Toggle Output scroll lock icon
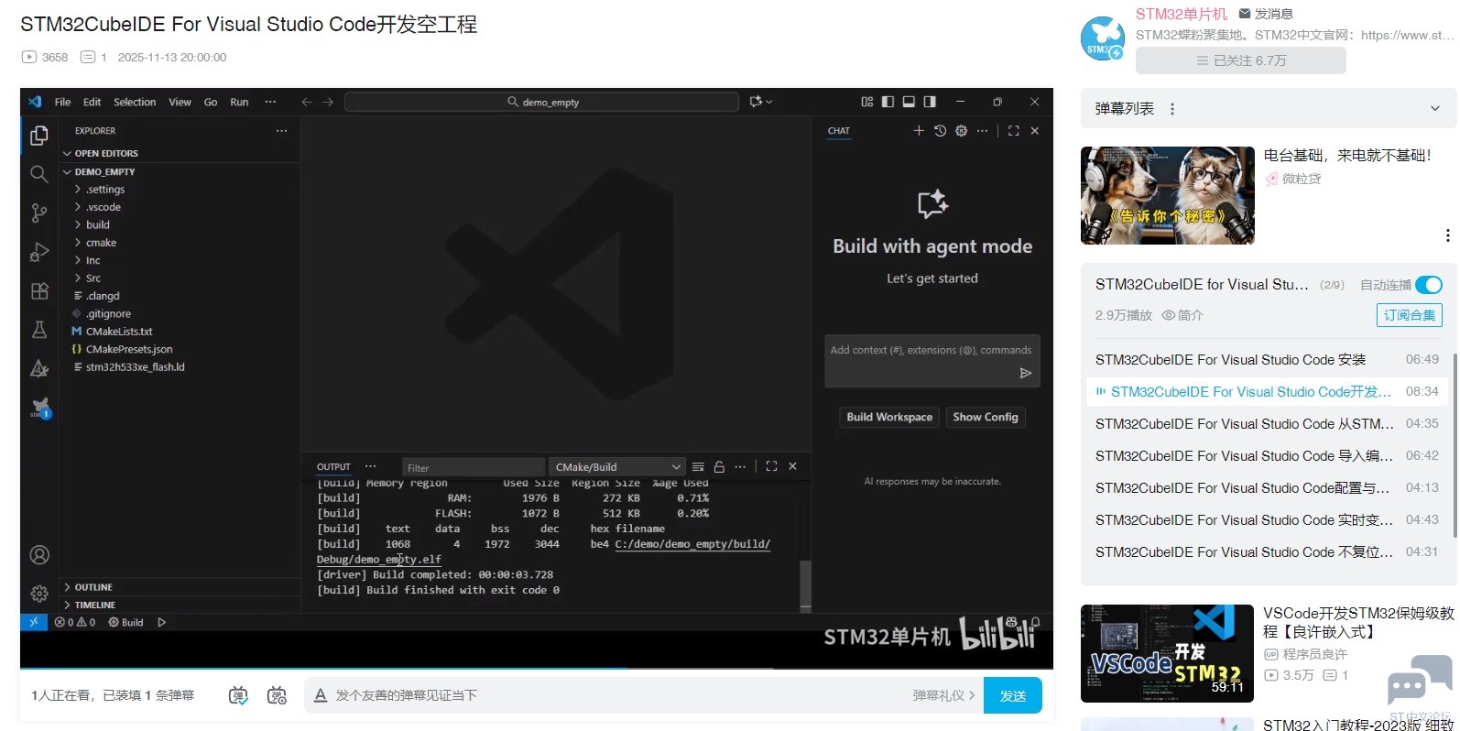 719,467
